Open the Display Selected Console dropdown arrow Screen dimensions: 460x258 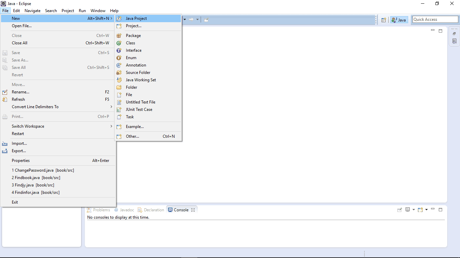pos(414,210)
